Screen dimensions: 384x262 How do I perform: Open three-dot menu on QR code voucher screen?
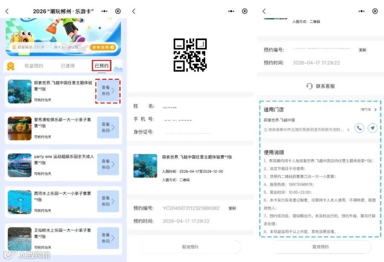pos(231,11)
